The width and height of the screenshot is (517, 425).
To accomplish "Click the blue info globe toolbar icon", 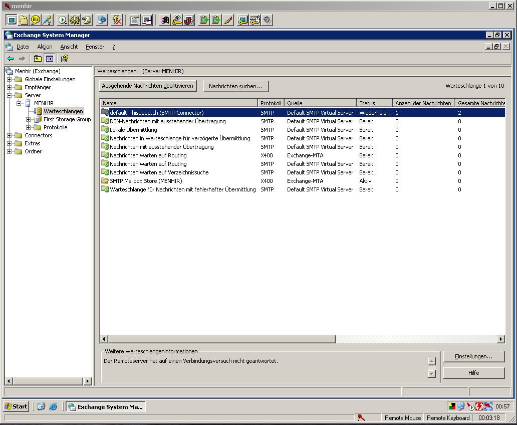I will [x=102, y=20].
